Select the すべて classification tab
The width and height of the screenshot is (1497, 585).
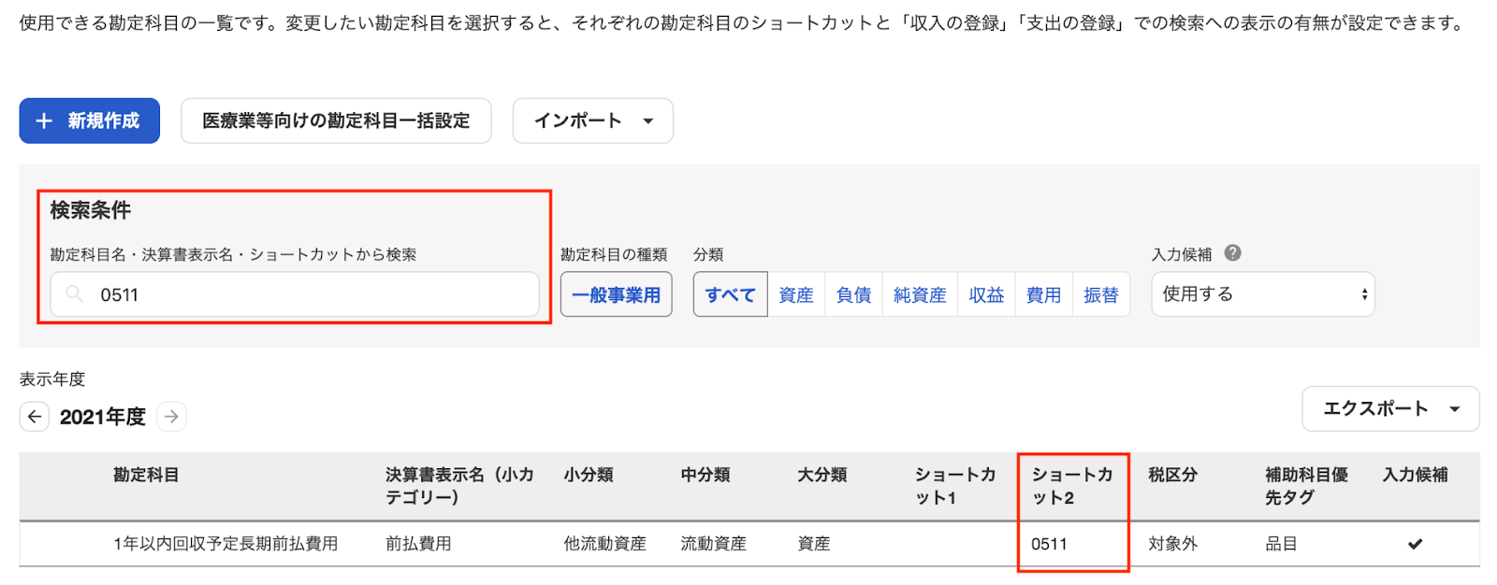pyautogui.click(x=730, y=294)
